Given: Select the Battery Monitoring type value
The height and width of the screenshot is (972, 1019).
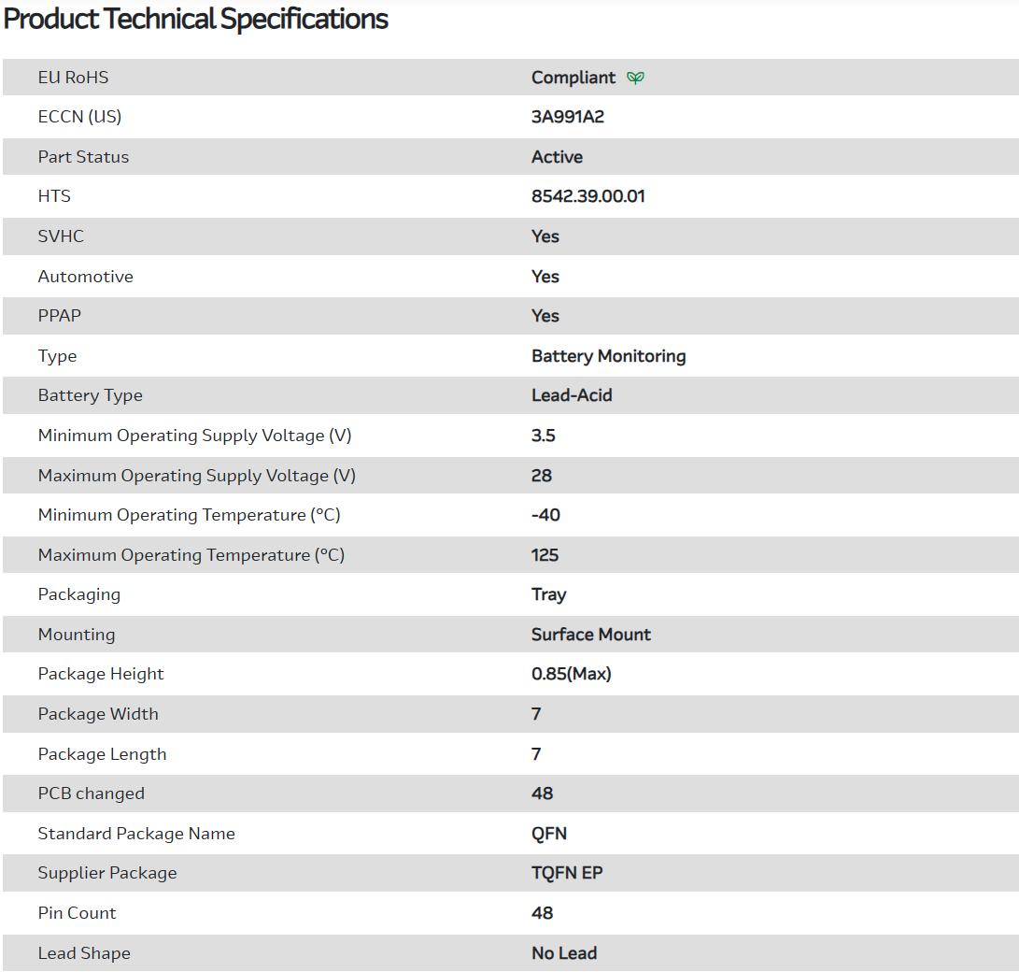Looking at the screenshot, I should pos(608,356).
